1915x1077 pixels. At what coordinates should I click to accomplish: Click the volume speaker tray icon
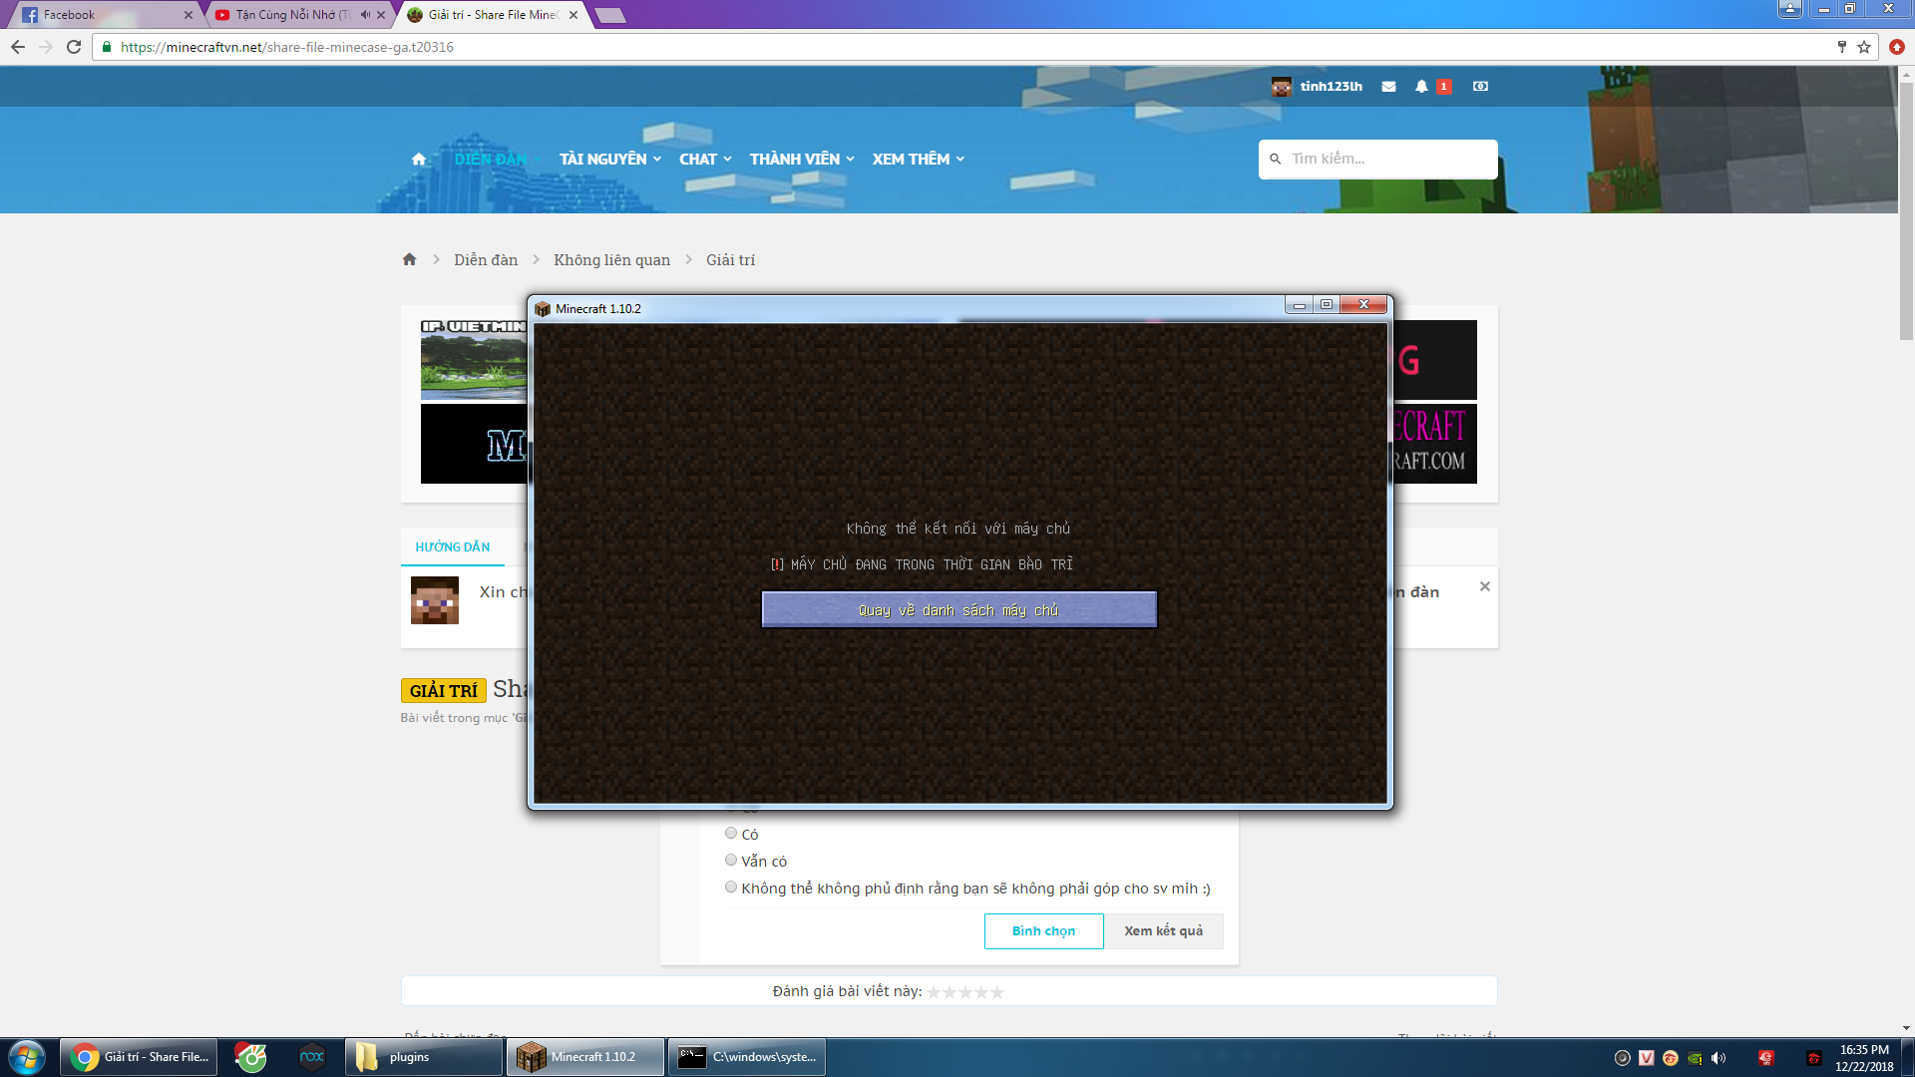(x=1719, y=1058)
